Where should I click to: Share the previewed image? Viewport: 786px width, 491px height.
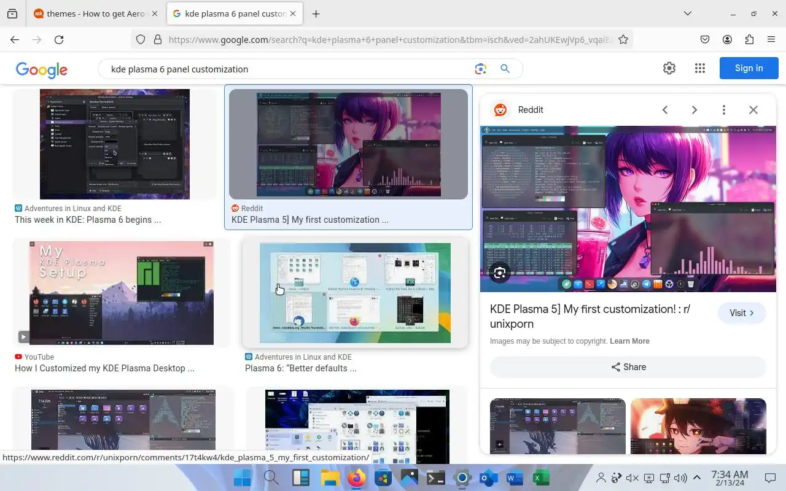(628, 367)
